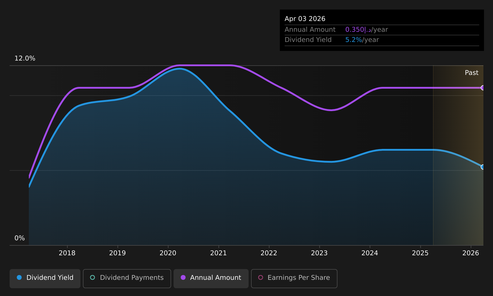
Task: Enable the Earnings Per Share legend series
Action: coord(294,279)
